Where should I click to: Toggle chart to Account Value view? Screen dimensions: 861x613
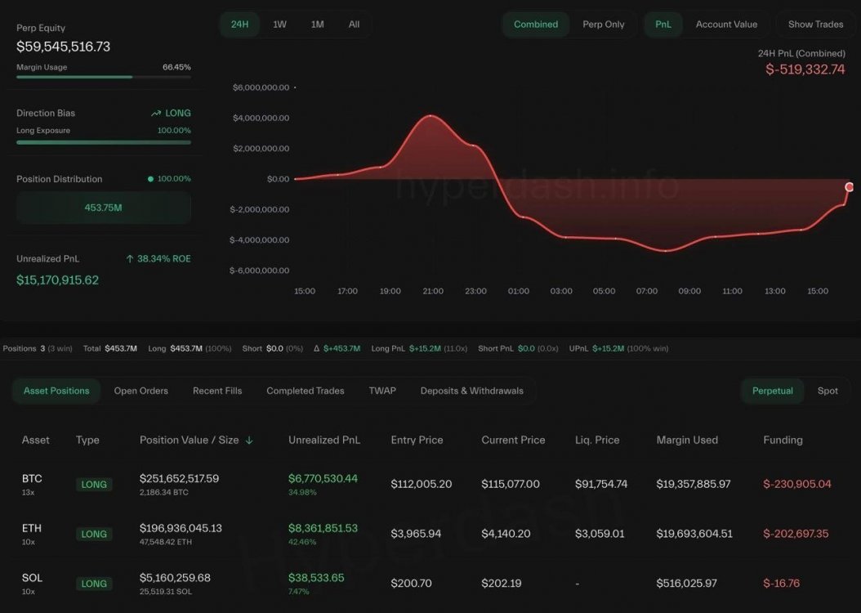(x=726, y=25)
